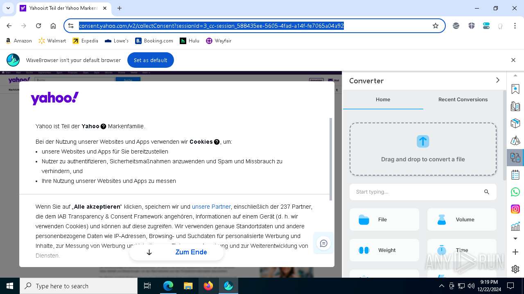Dismiss the default browser notification bar
Image resolution: width=524 pixels, height=294 pixels.
click(x=513, y=60)
